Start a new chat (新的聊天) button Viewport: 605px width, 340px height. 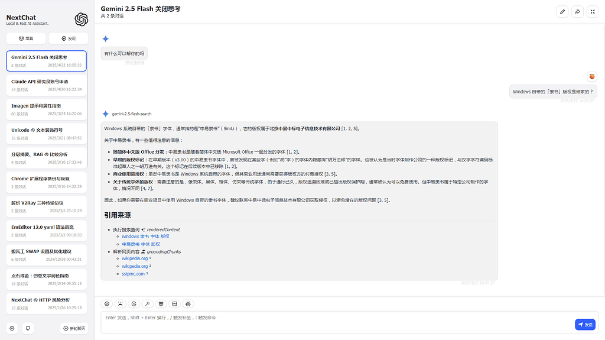click(x=74, y=328)
